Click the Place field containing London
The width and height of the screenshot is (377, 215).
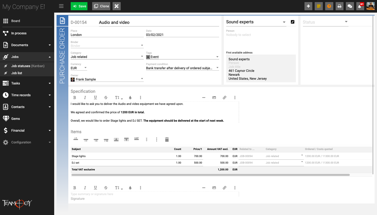coord(107,35)
